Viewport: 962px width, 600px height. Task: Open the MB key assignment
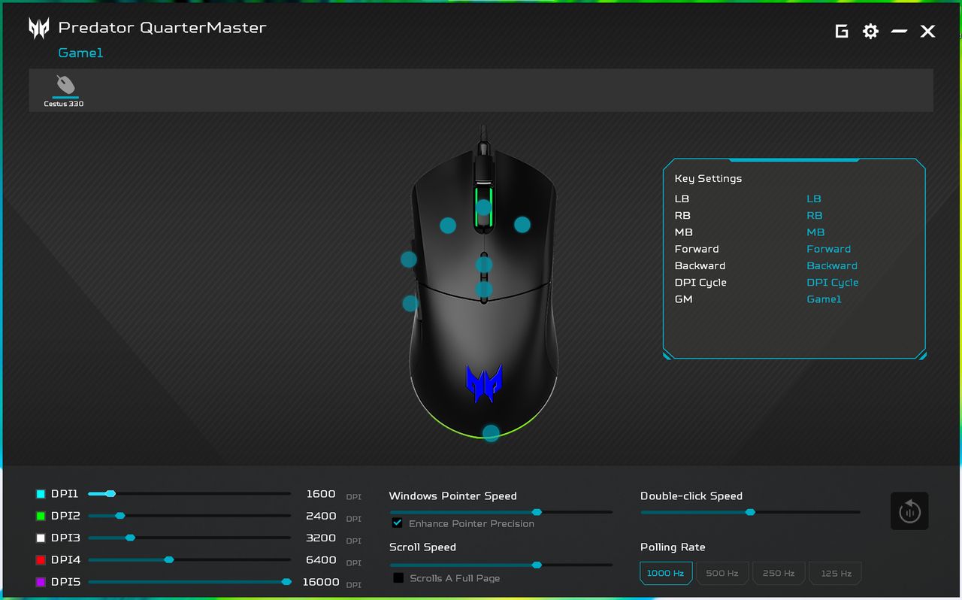click(x=815, y=232)
